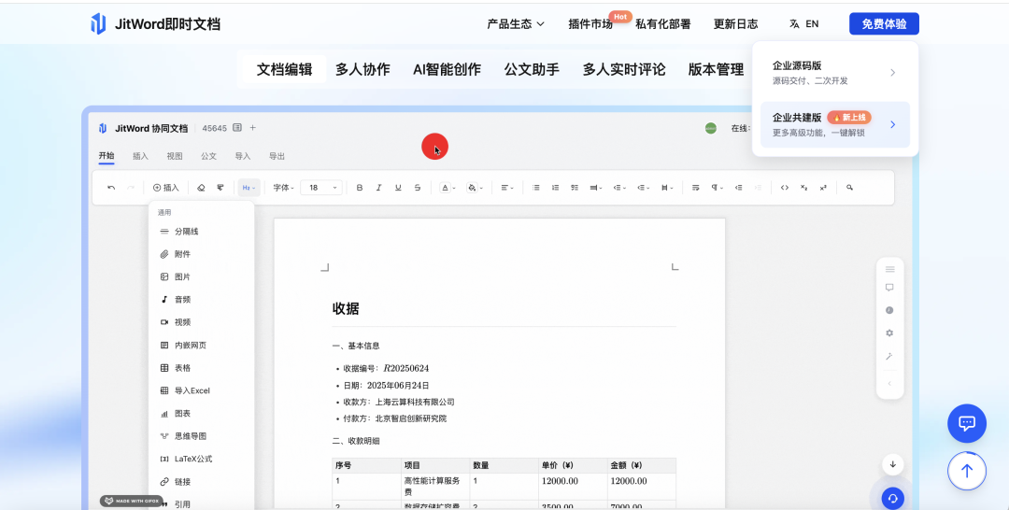Switch to the 视图 ribbon tab
The height and width of the screenshot is (510, 1009).
[x=175, y=156]
